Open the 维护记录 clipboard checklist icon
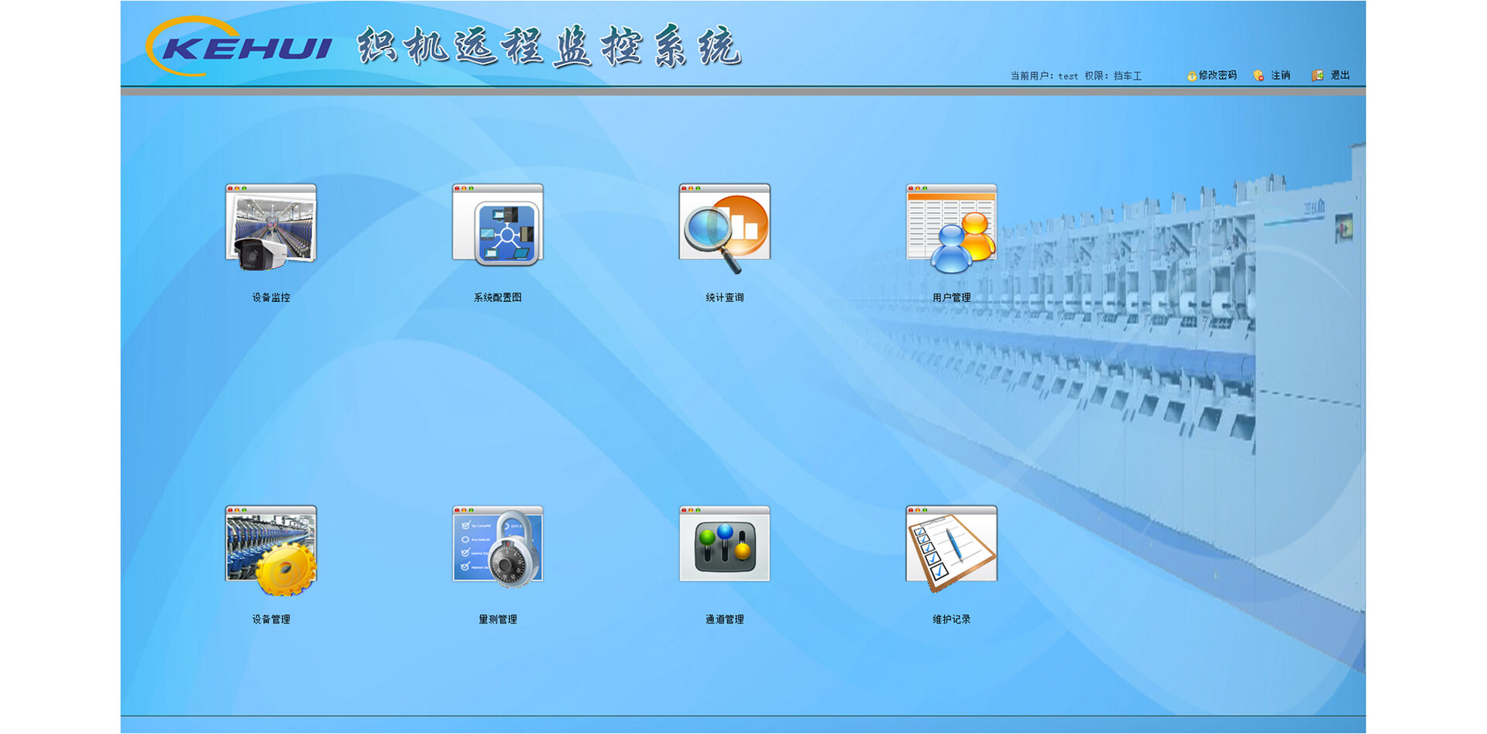 pos(951,547)
